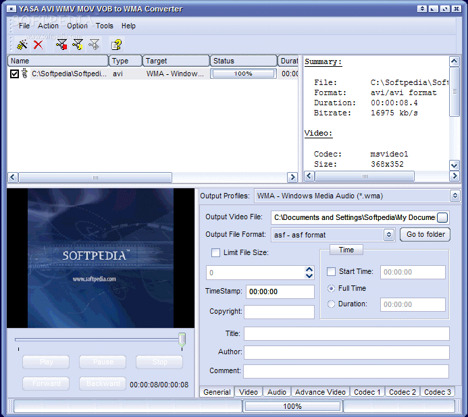Click the Play button

tap(46, 362)
